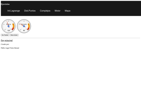This screenshot has height=105, width=141.
Task: Click the Slow down button
Action: 14,35
